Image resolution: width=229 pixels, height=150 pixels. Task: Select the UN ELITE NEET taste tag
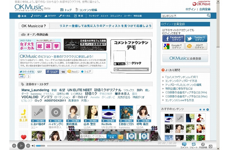[x=80, y=90]
